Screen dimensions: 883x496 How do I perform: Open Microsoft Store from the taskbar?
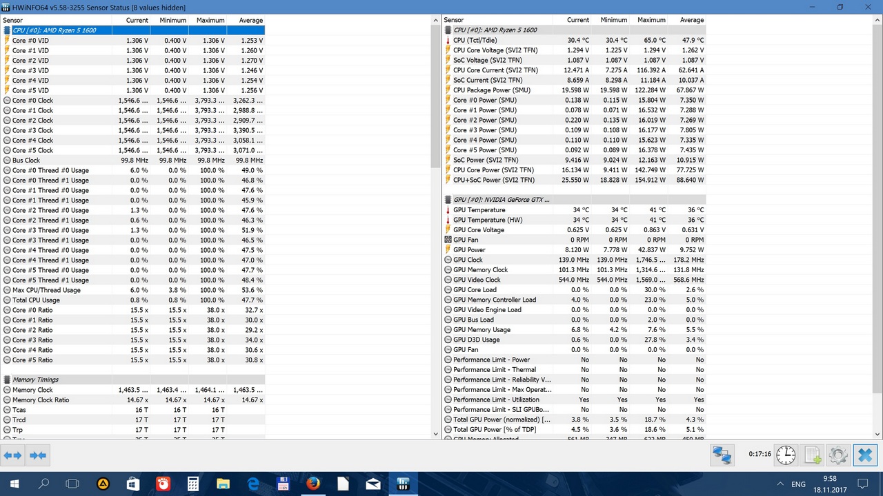(133, 484)
